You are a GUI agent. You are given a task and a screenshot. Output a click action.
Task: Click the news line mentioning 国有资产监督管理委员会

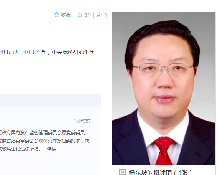click(x=43, y=132)
